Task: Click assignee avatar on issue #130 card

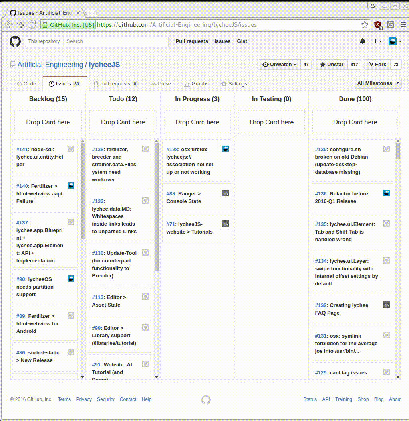Action: point(145,252)
